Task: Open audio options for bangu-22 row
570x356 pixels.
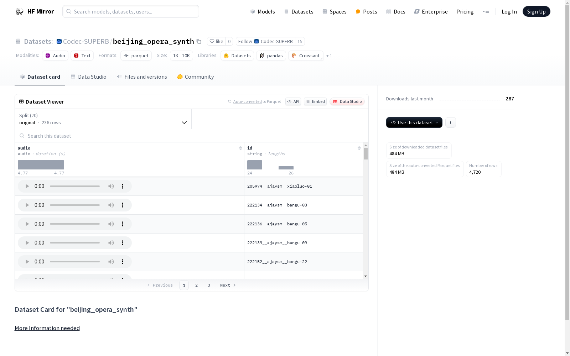Action: (123, 262)
